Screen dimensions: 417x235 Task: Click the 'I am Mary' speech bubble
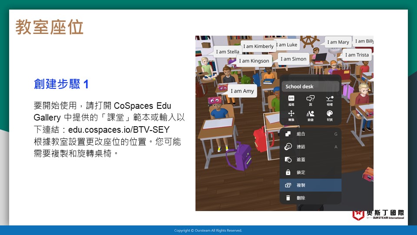(x=338, y=42)
